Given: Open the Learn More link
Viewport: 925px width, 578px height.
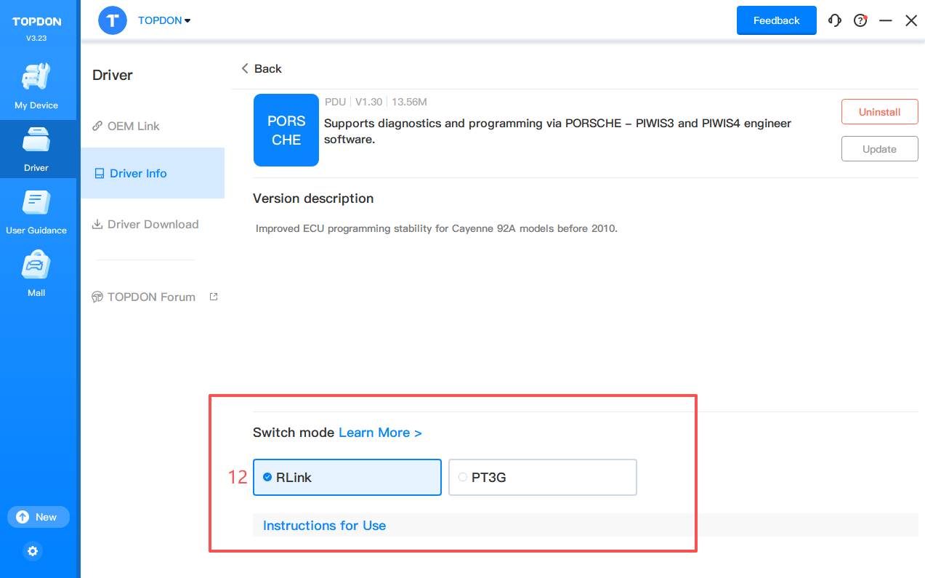Looking at the screenshot, I should pos(380,433).
